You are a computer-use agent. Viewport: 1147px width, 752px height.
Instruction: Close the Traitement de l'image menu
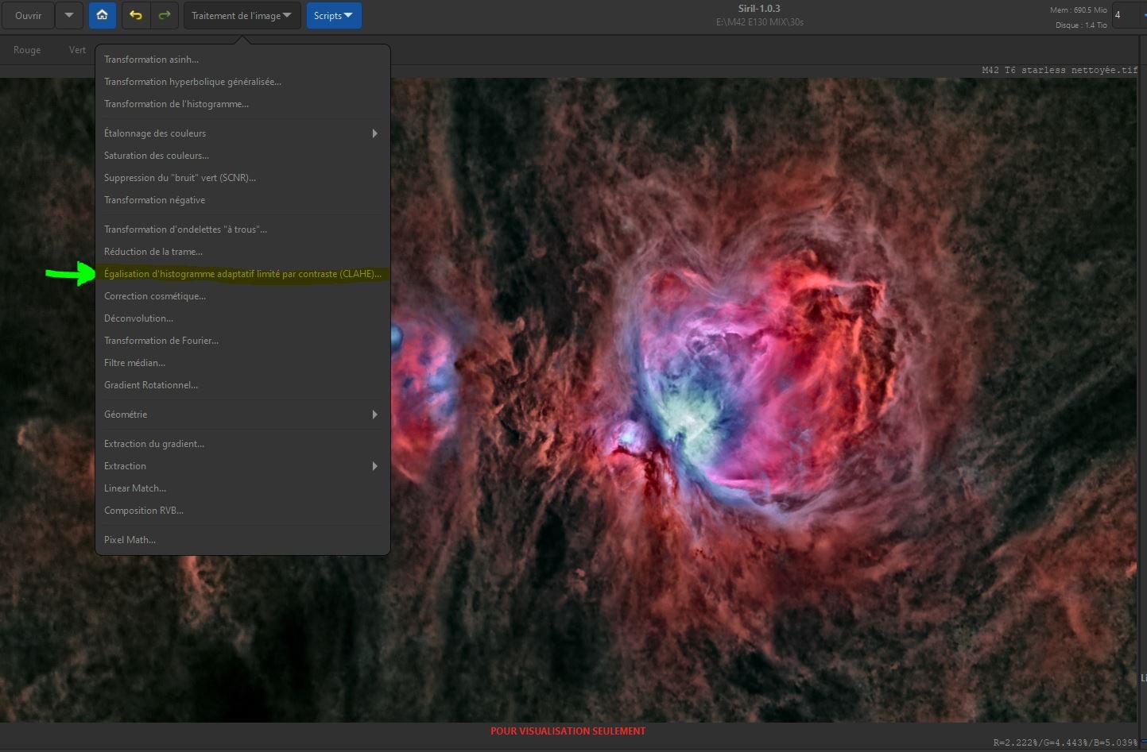click(242, 15)
